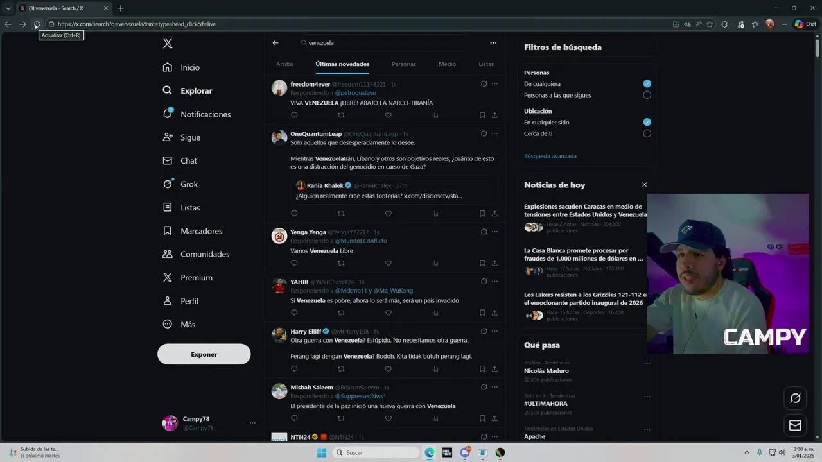Share the Harry Elliff post
The image size is (822, 462).
click(494, 369)
